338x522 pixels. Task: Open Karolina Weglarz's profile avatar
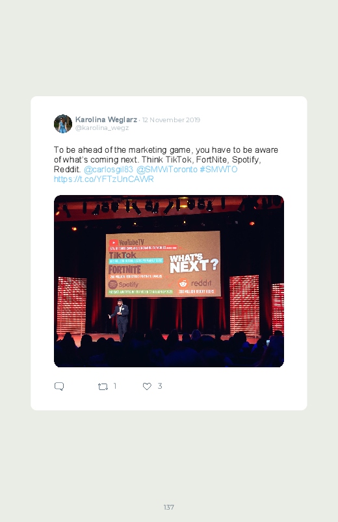click(x=63, y=124)
